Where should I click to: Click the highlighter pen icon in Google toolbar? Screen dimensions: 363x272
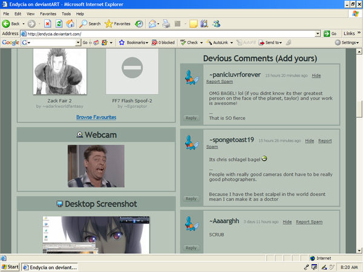point(289,42)
